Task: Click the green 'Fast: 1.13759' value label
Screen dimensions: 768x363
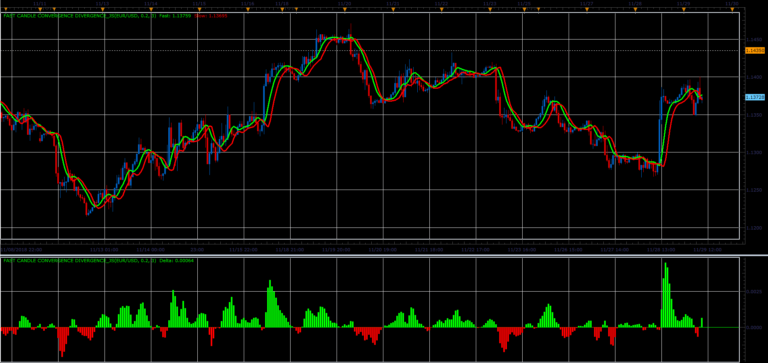Action: [175, 16]
